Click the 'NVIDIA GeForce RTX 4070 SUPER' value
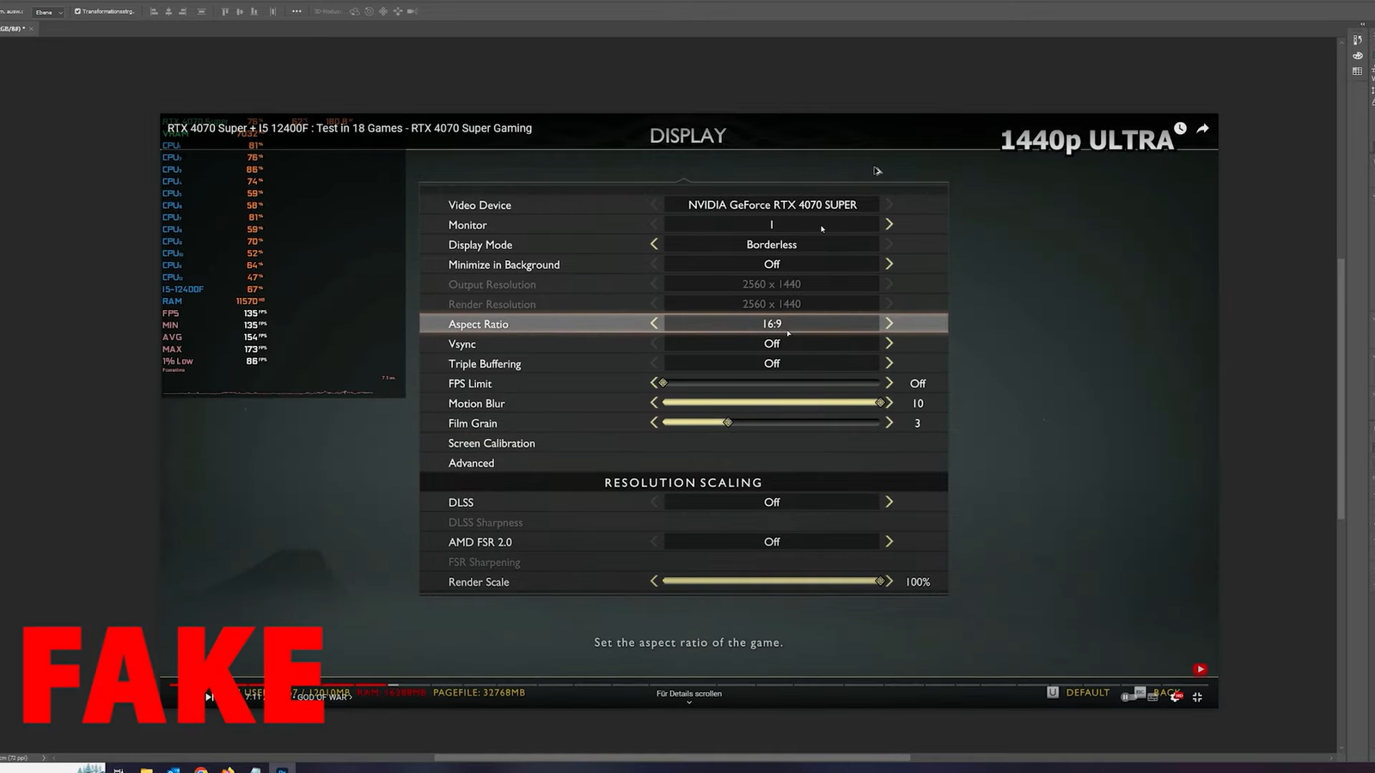 [772, 204]
